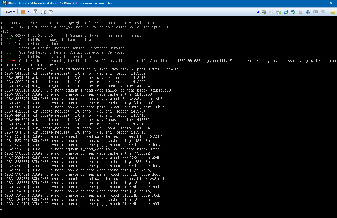
Task: Click the VMware Player title bar app icon
Action: click(x=4, y=3)
